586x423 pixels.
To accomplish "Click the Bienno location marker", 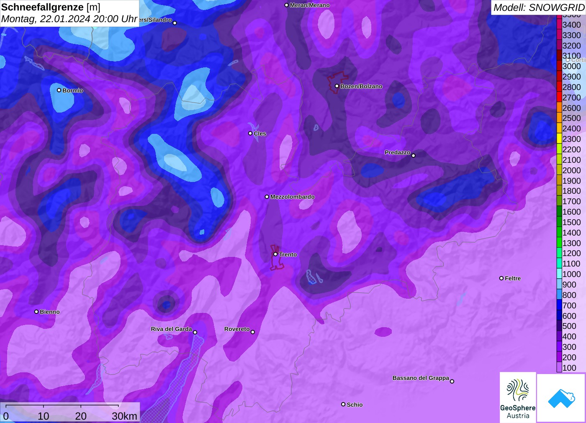I will [x=36, y=311].
